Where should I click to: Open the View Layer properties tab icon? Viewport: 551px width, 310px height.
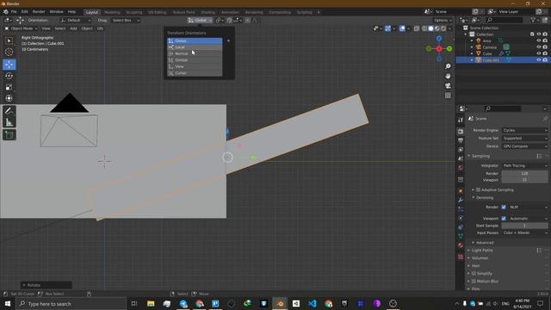coord(461,149)
